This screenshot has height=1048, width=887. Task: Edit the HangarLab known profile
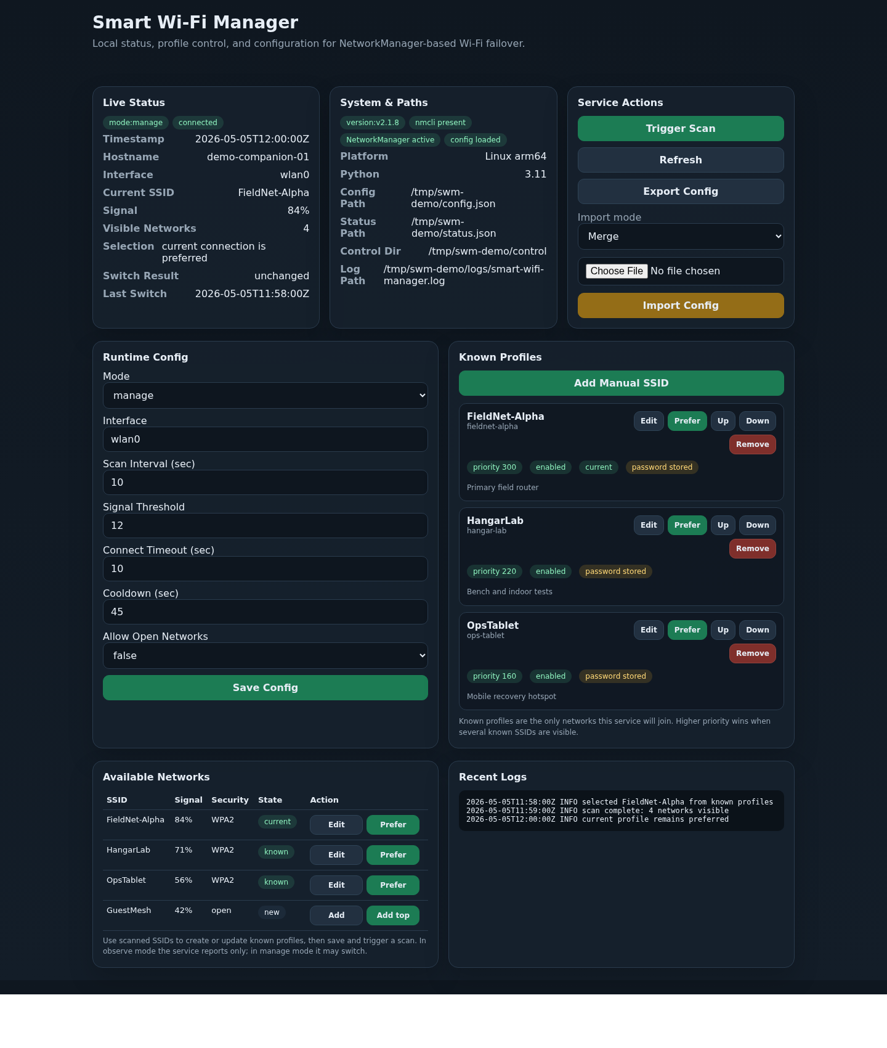[649, 525]
